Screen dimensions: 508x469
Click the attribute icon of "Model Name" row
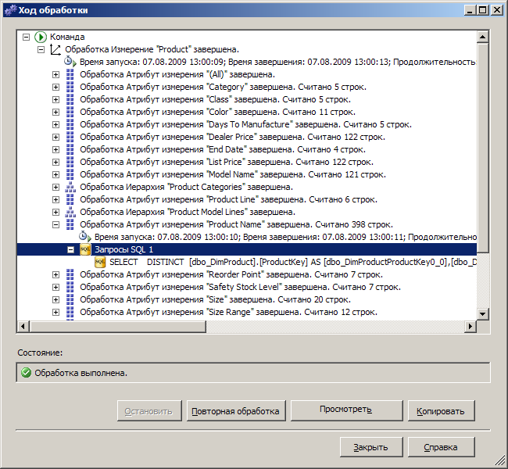tap(70, 174)
